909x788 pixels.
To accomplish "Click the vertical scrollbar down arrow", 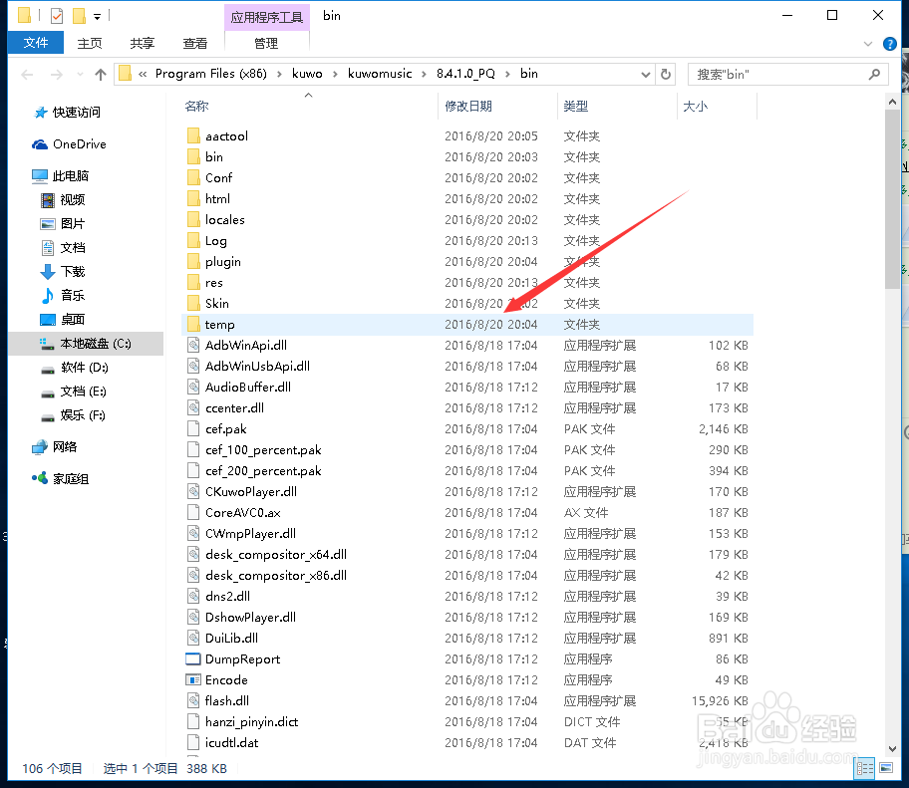I will click(x=892, y=748).
